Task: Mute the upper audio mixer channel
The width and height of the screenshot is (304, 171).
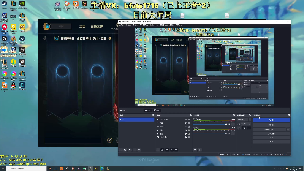Action: coord(229,124)
